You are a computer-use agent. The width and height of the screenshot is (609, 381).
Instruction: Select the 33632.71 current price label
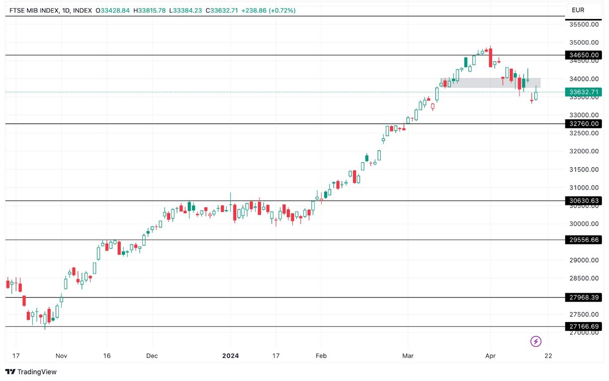[x=584, y=92]
